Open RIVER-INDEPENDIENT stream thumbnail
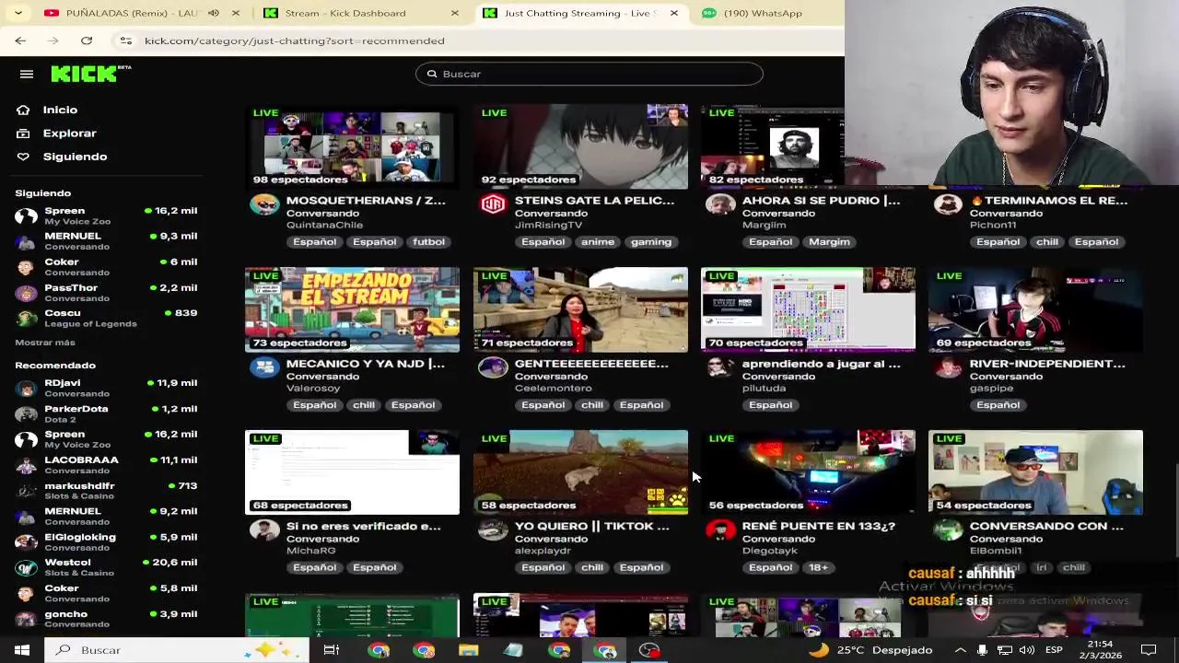The height and width of the screenshot is (663, 1179). (x=1035, y=309)
